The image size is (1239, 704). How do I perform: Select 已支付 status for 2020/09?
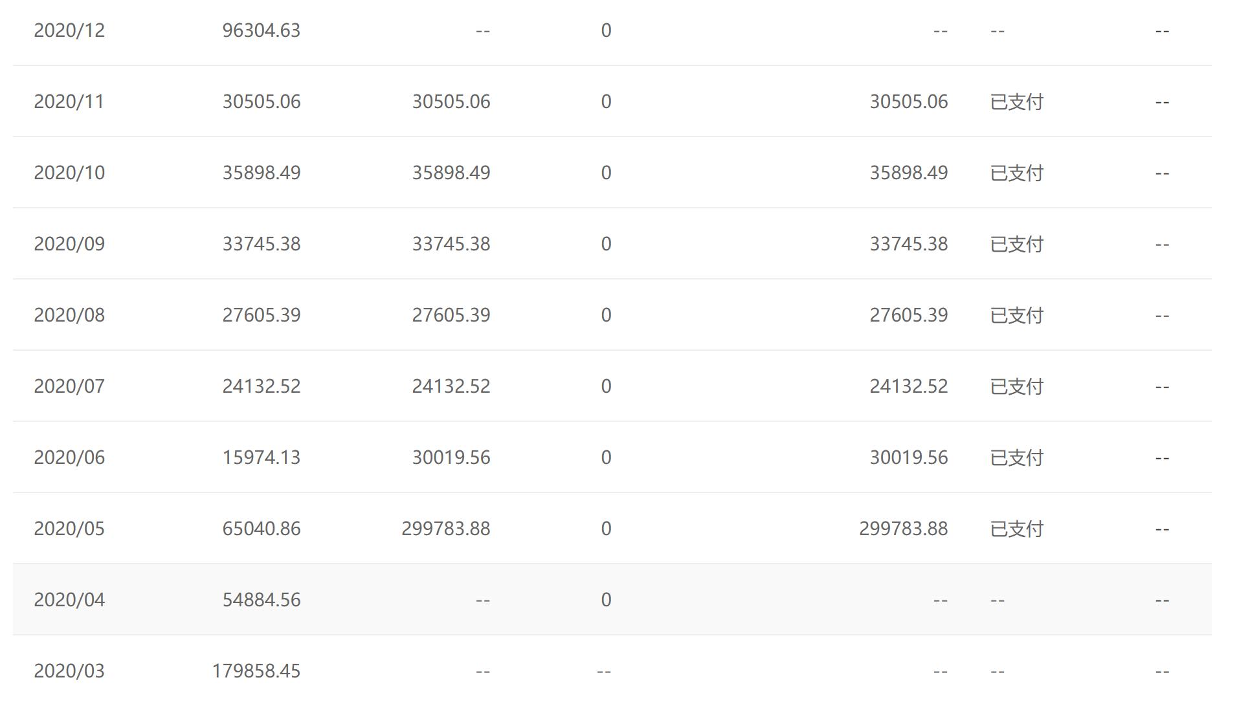tap(1016, 244)
